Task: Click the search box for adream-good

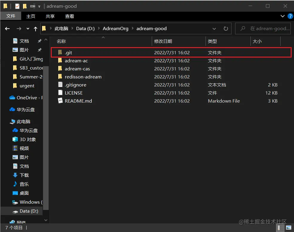Action: coord(263,28)
